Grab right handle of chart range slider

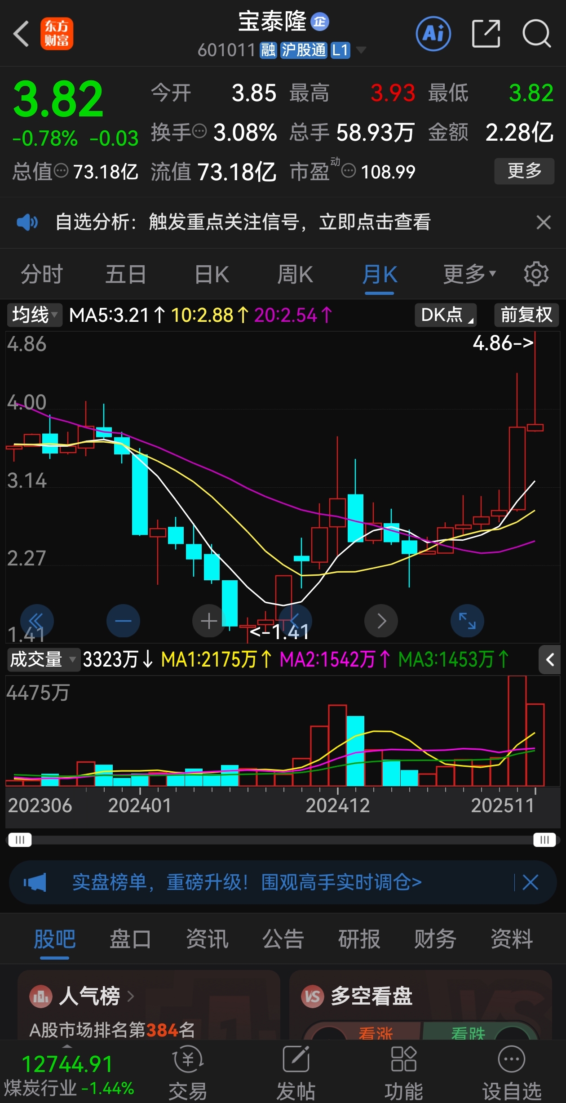(x=544, y=840)
